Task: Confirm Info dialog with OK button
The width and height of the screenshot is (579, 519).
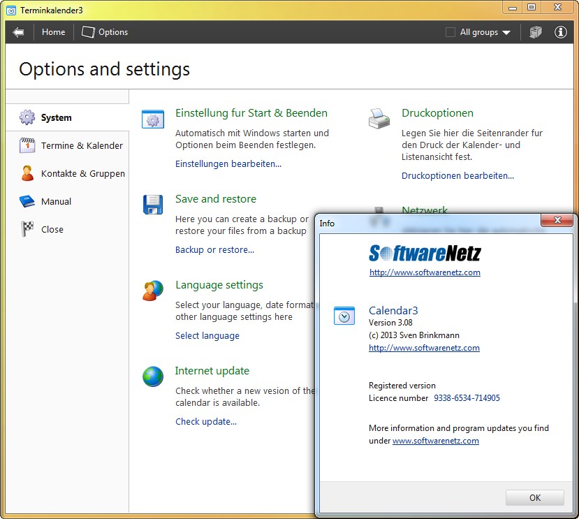Action: pos(535,497)
